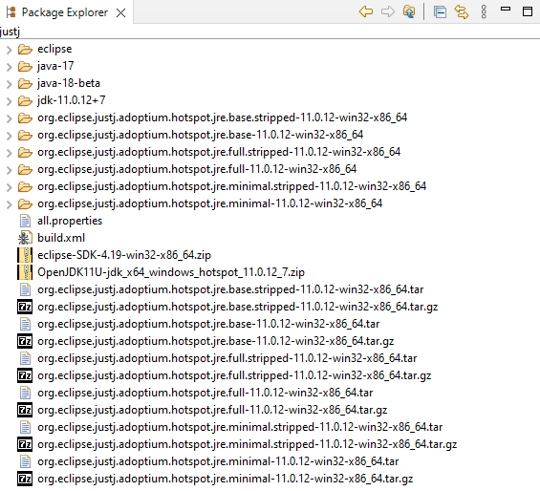The width and height of the screenshot is (540, 491).
Task: Select the java-18-beta folder name
Action: [x=69, y=83]
